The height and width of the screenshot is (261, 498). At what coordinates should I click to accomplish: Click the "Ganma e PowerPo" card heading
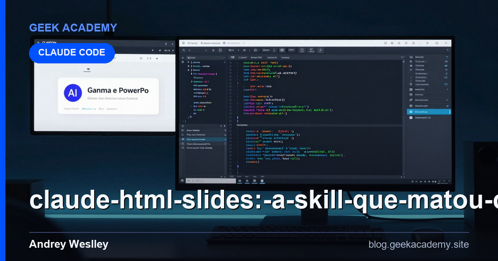118,90
